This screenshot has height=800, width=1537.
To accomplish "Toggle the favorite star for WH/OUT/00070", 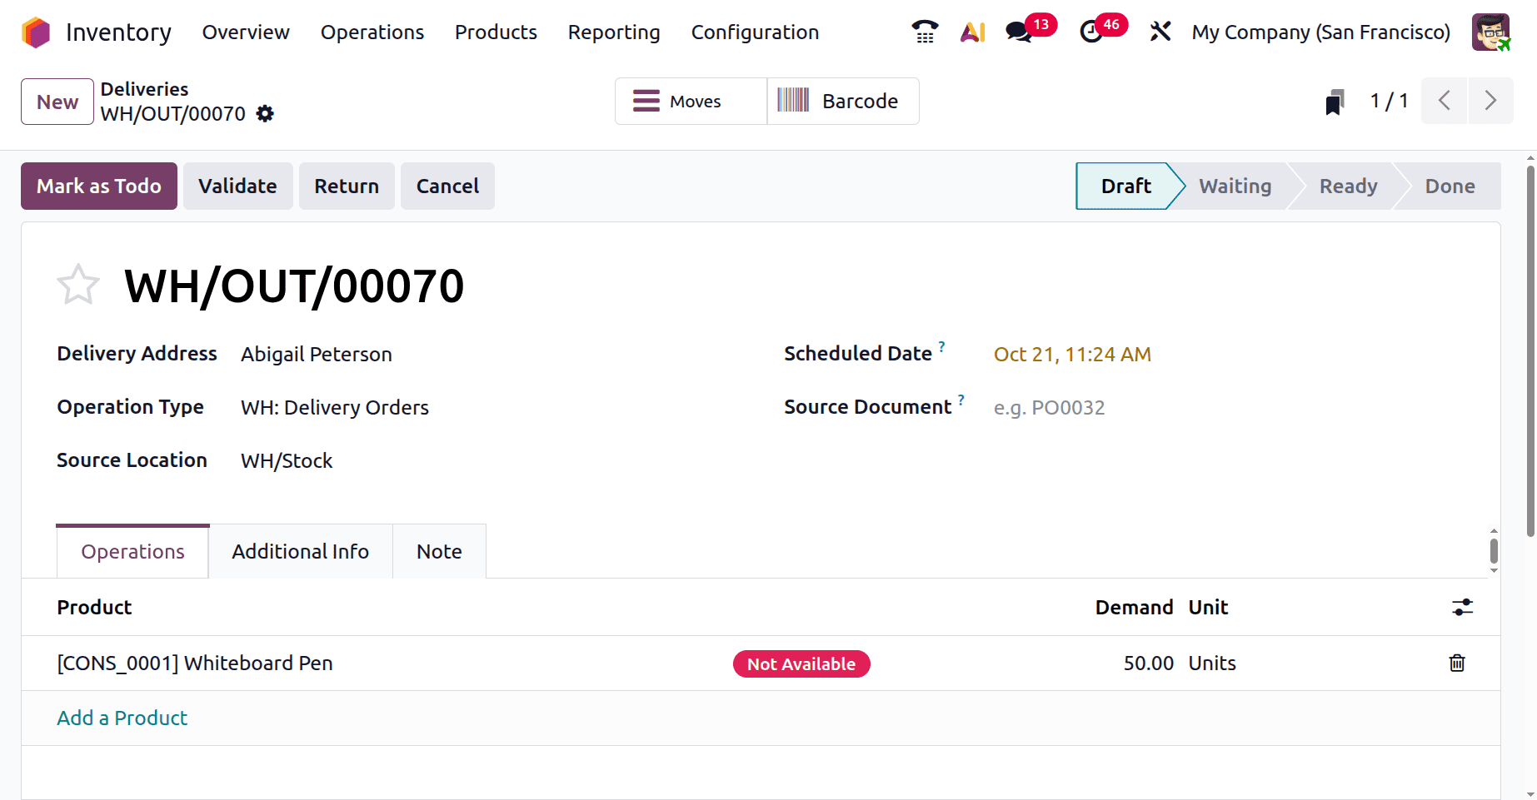I will [78, 286].
